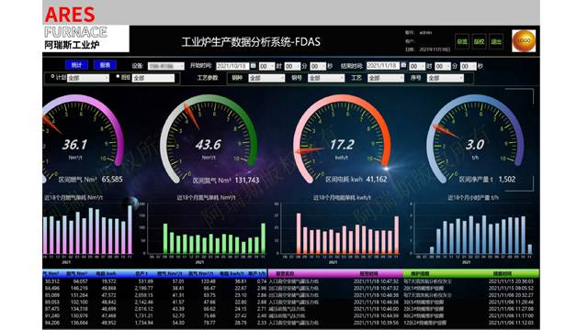Click the 提醒时间 column header
The height and width of the screenshot is (330, 588).
pos(503,274)
